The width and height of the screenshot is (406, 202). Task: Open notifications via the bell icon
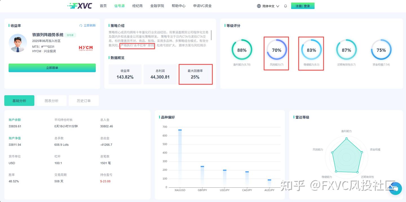point(285,6)
